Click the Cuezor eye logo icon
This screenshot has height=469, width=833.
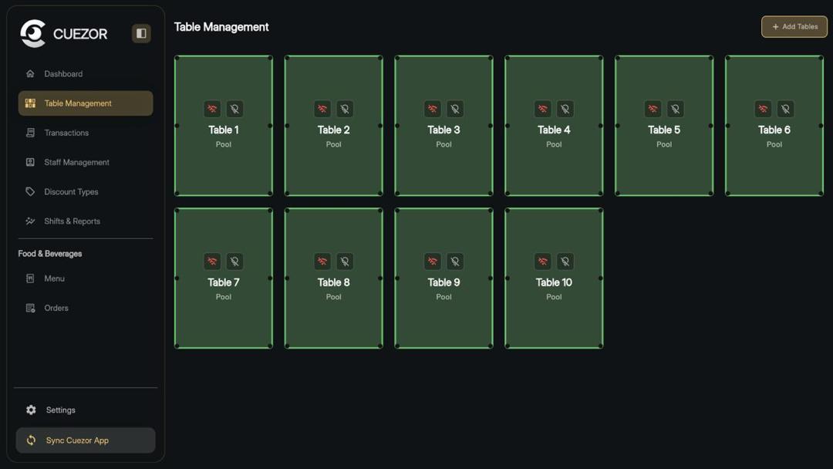click(x=32, y=33)
